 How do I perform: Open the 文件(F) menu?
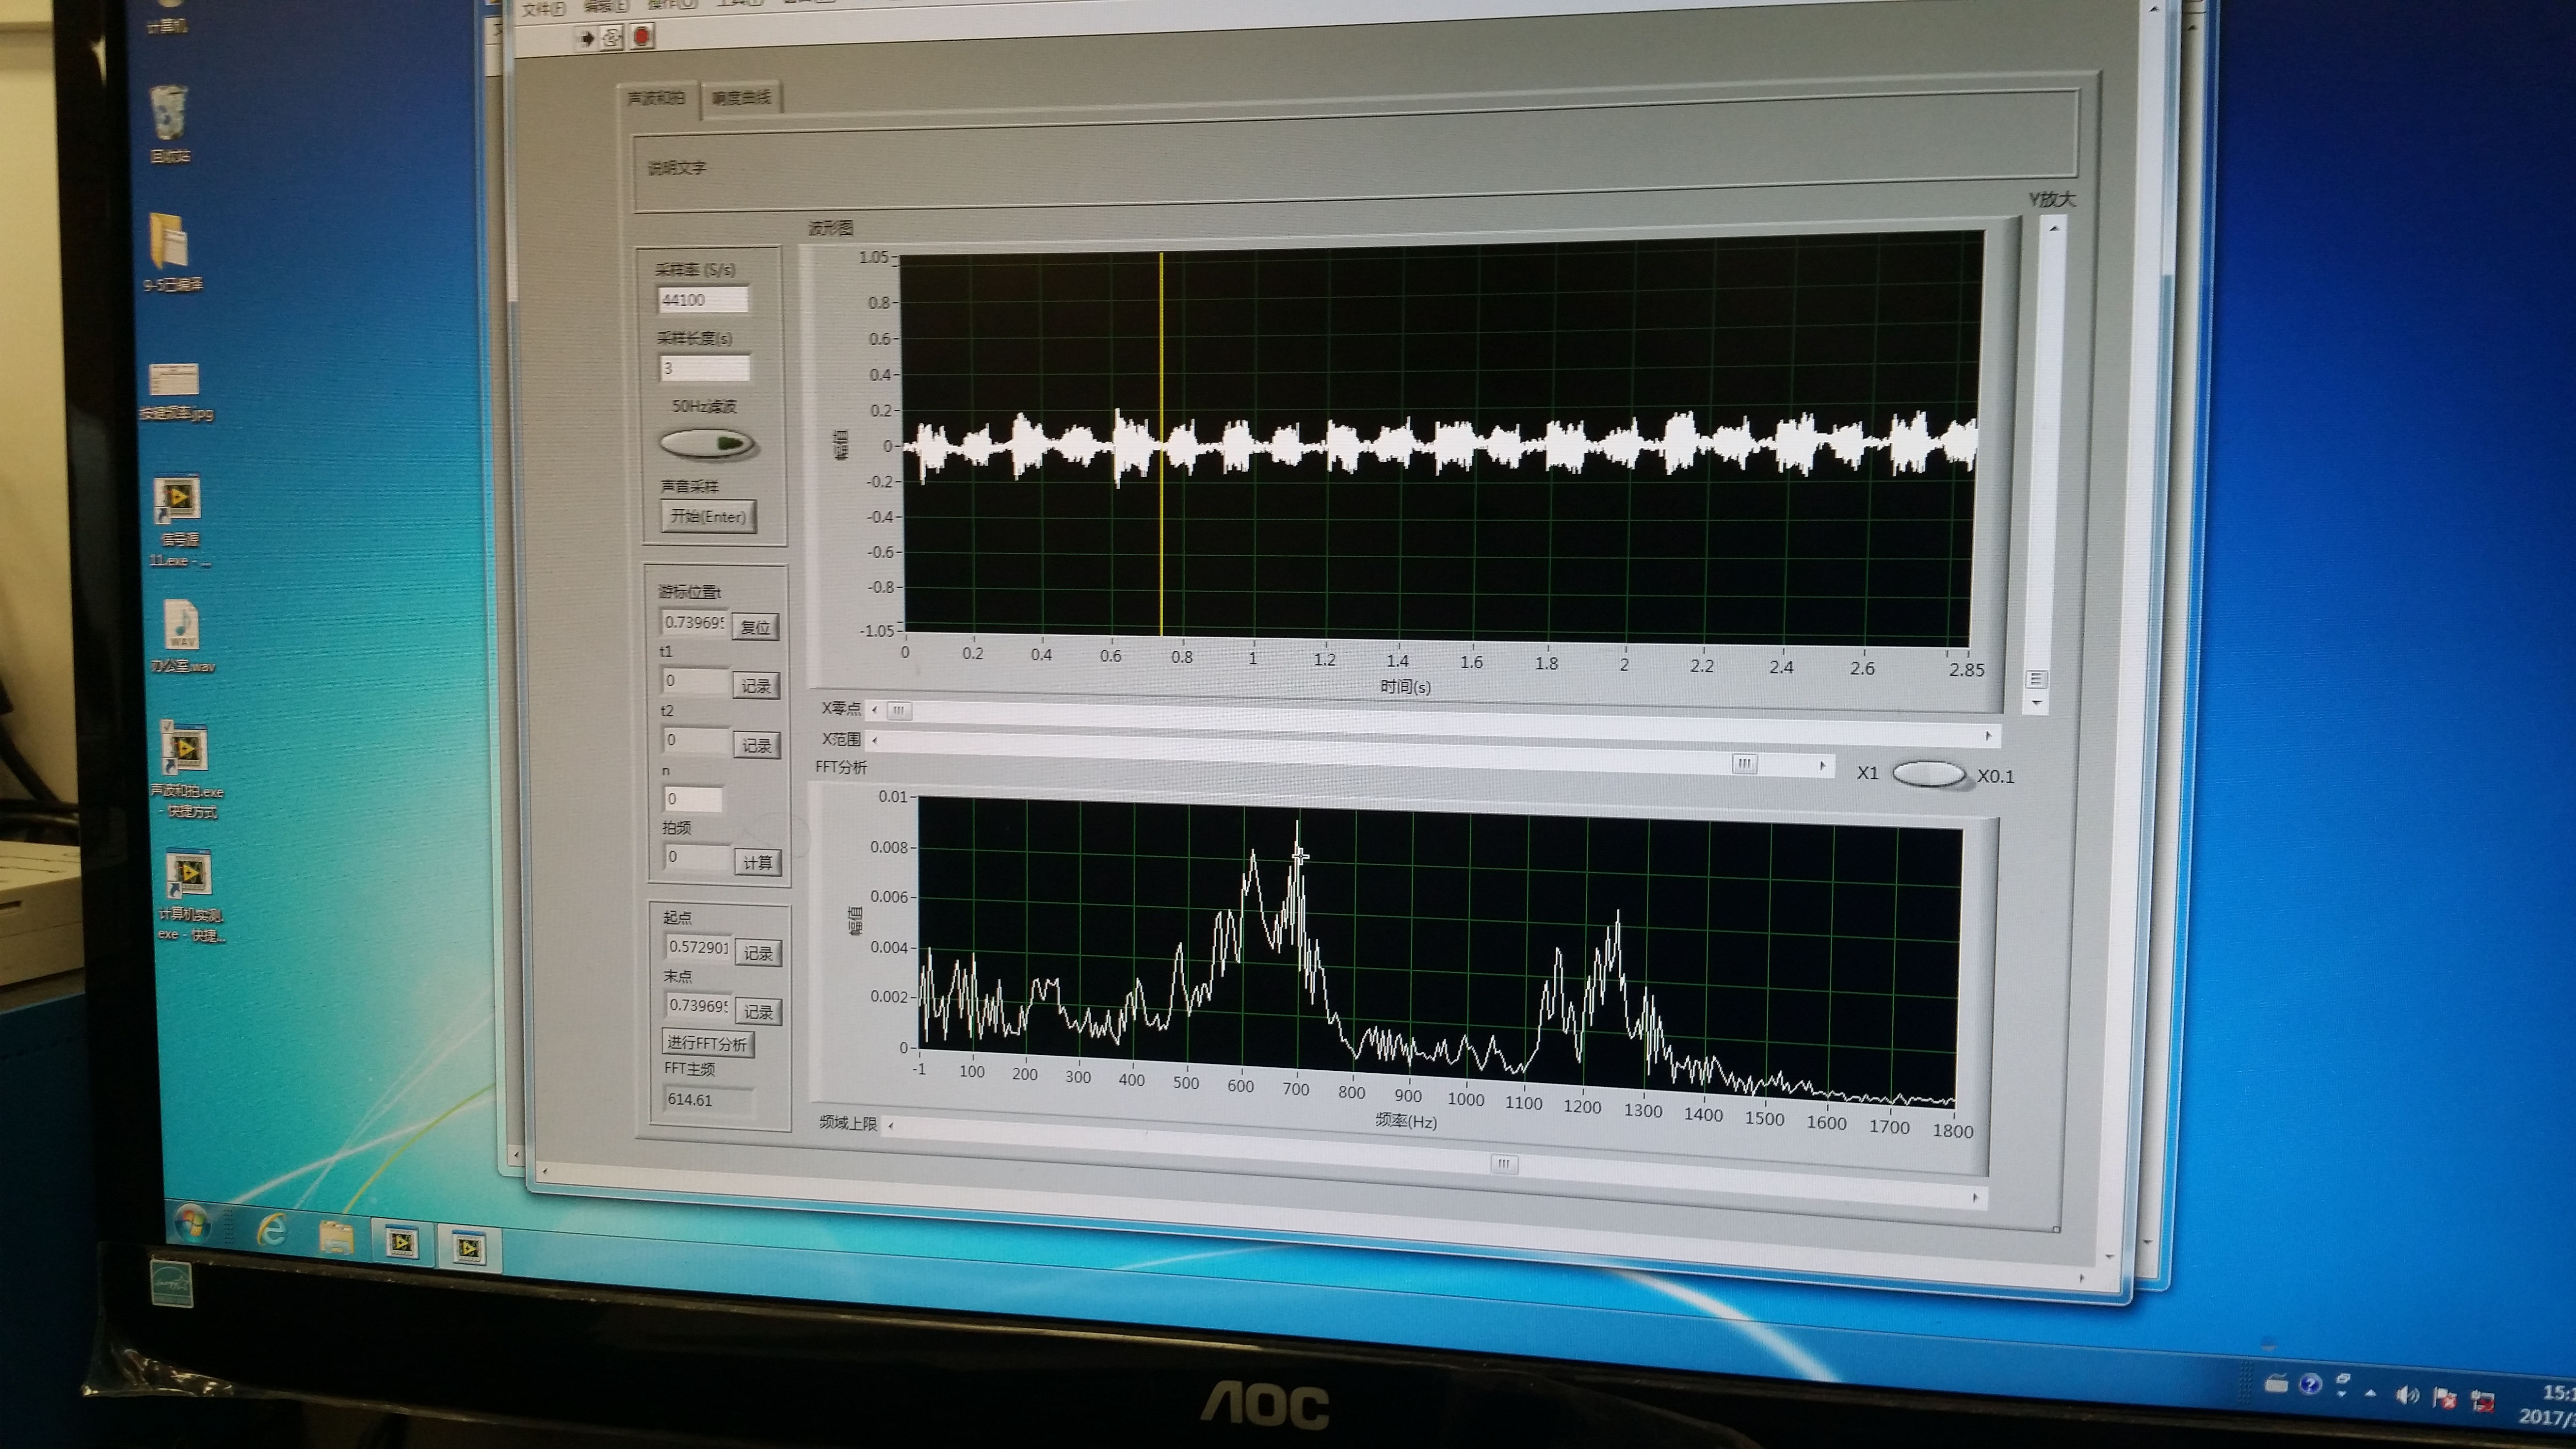click(543, 9)
